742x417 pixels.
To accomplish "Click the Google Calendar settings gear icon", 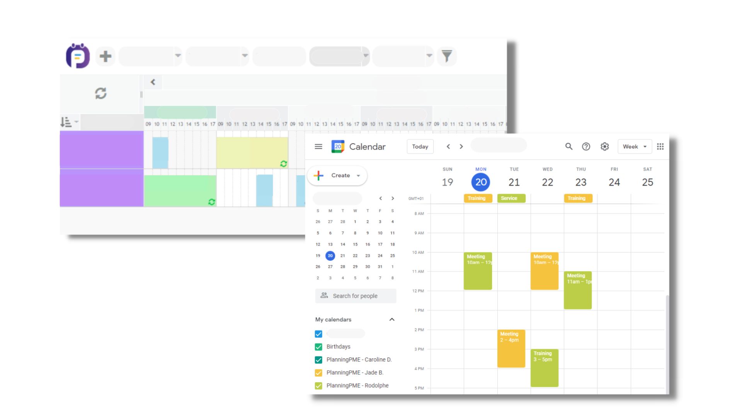I will [x=604, y=147].
